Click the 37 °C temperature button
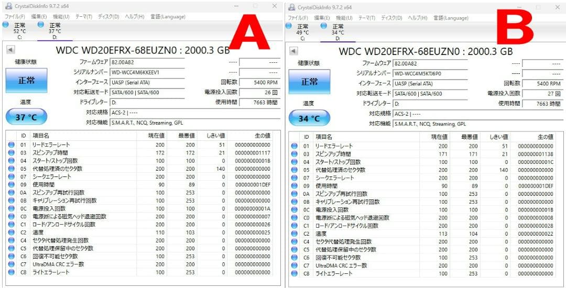 click(x=26, y=117)
